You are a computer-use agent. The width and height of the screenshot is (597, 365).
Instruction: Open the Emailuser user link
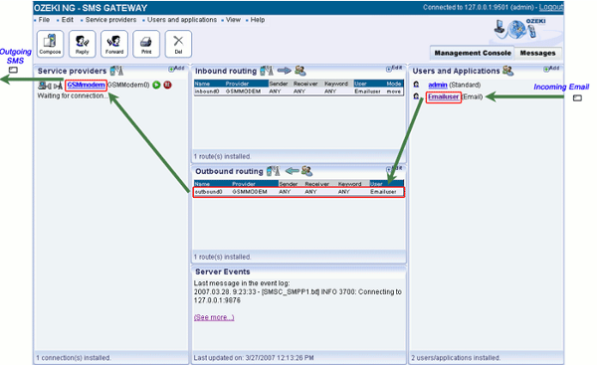pyautogui.click(x=443, y=97)
